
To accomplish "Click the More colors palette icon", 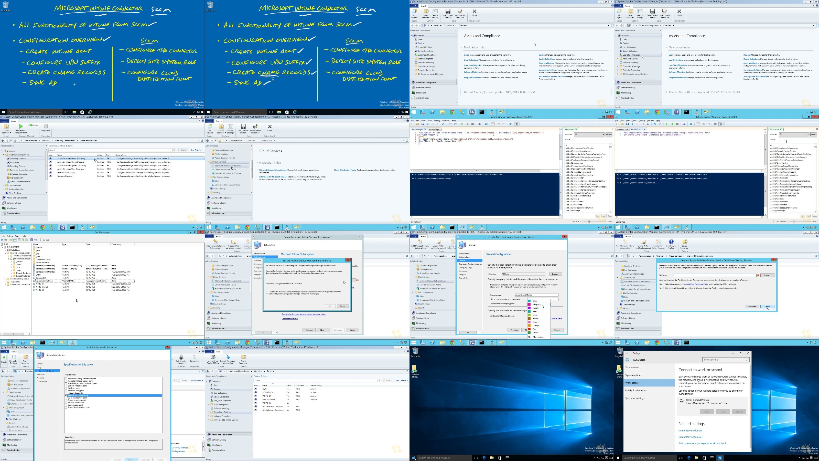I will click(530, 337).
